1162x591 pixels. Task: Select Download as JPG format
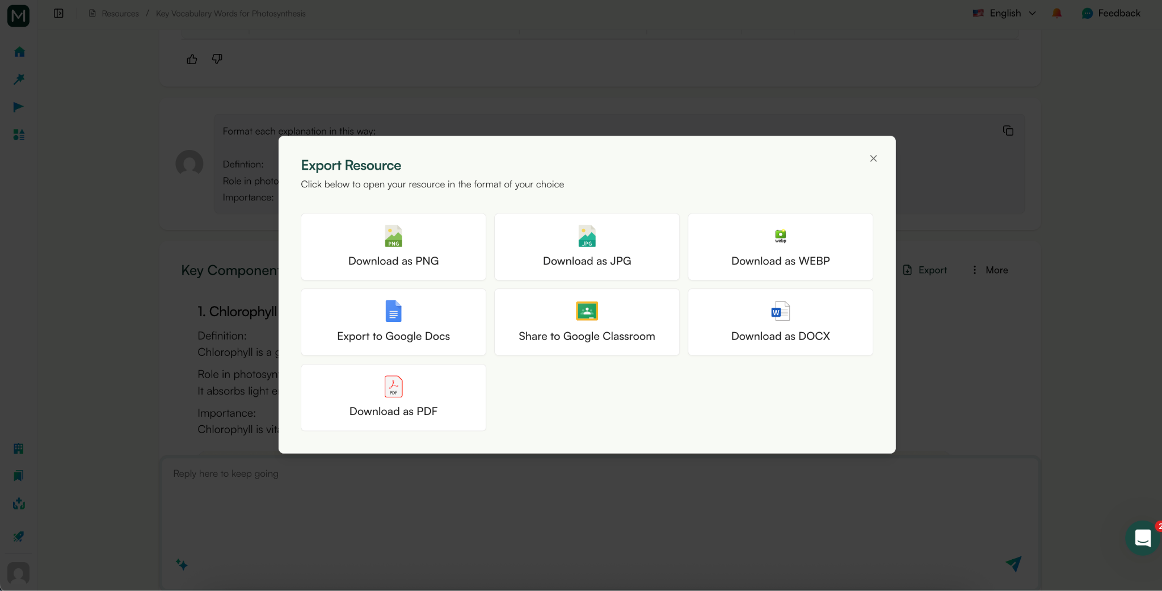[586, 247]
